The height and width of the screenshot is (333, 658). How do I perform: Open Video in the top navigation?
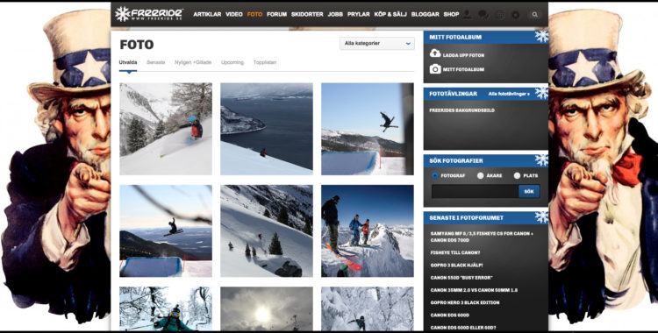pyautogui.click(x=234, y=14)
